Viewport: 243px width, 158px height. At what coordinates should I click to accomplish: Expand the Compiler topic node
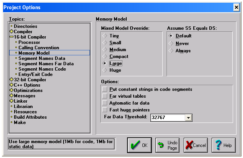pos(11,32)
